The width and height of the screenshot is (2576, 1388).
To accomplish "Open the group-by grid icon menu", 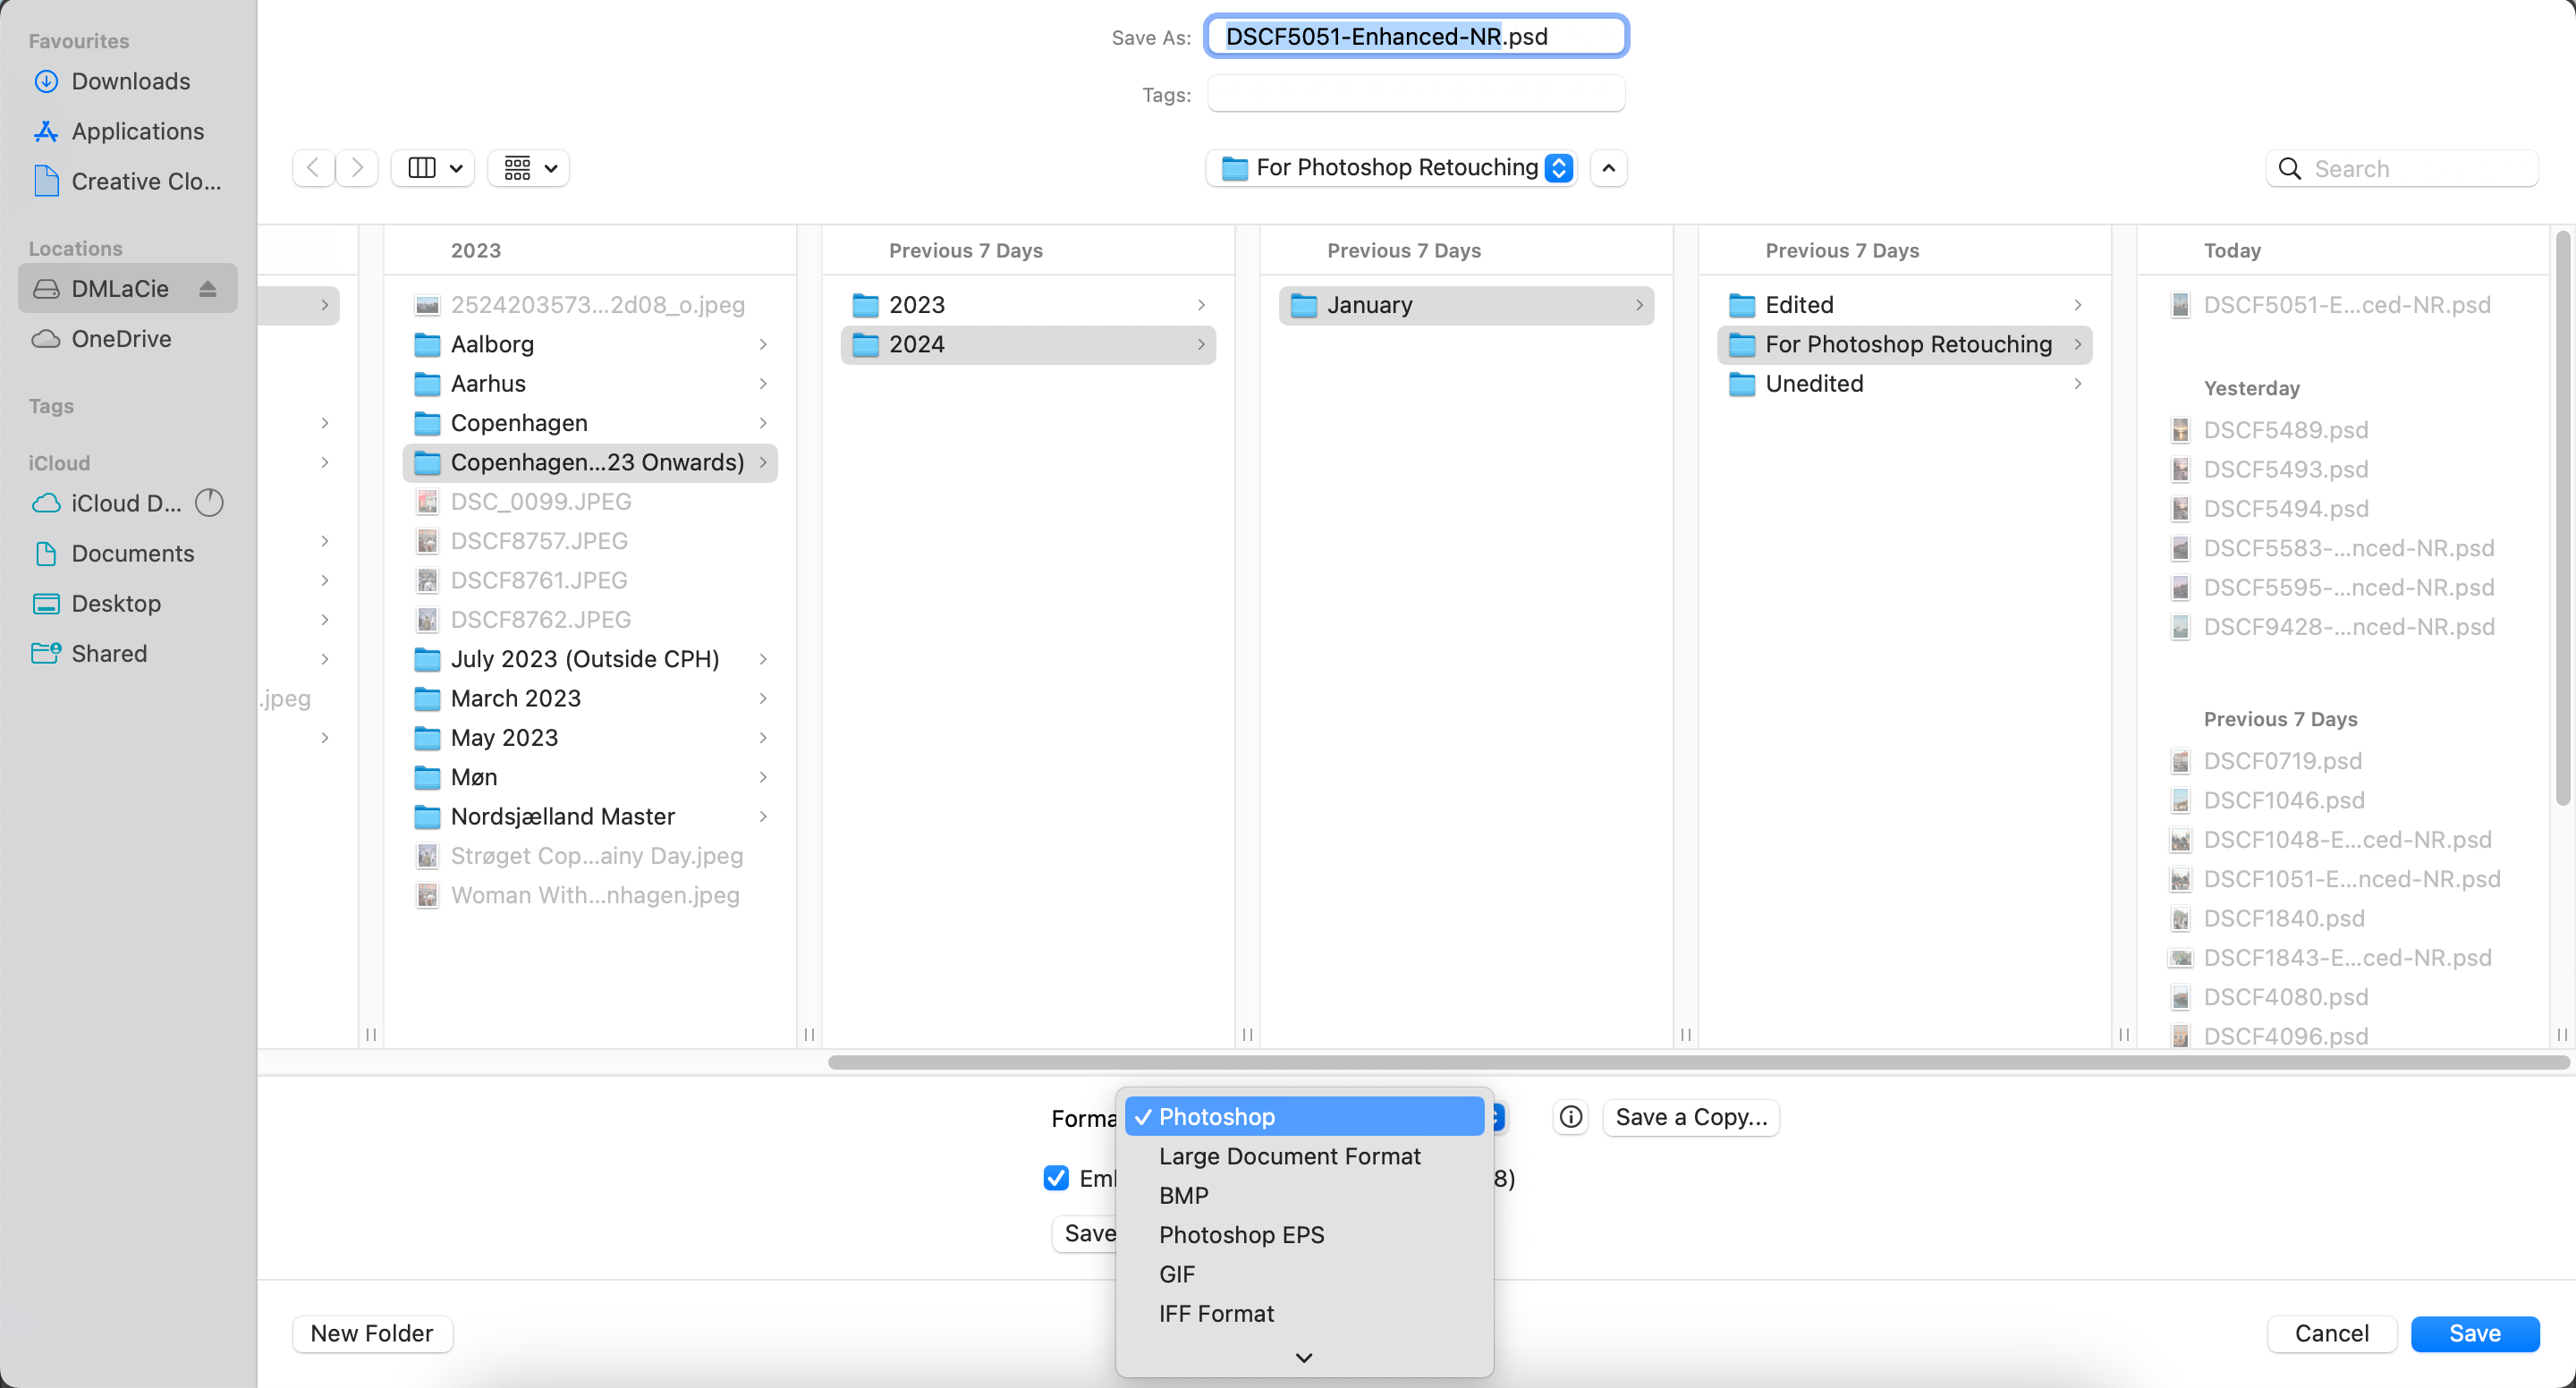I will [528, 168].
